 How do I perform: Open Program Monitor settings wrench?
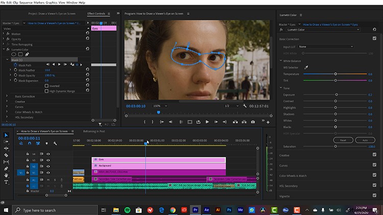point(245,106)
